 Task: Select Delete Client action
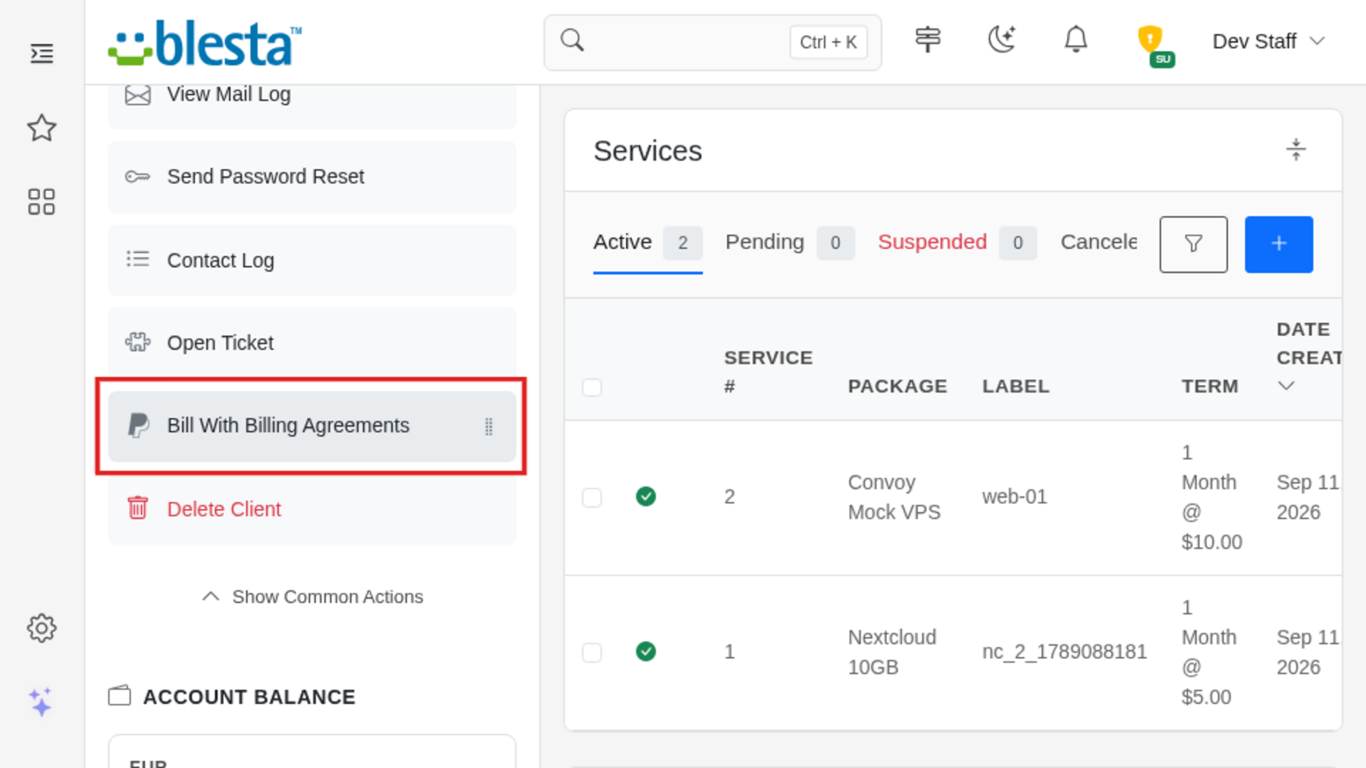[x=312, y=509]
